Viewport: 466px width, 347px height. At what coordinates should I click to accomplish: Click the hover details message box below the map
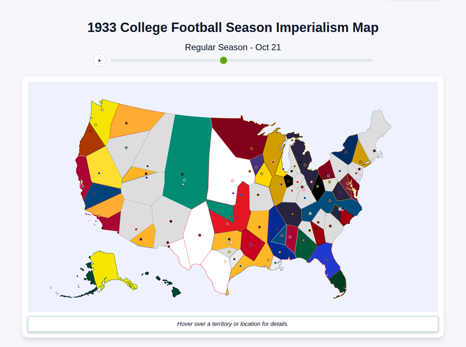[x=233, y=324]
